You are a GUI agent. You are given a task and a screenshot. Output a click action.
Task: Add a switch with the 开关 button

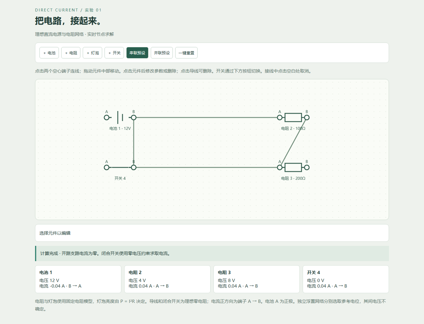[x=114, y=53]
